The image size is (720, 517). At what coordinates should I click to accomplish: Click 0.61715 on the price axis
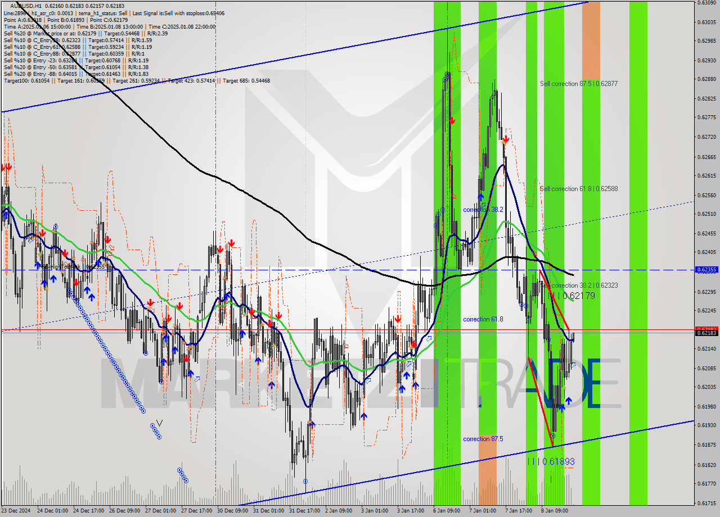coord(707,503)
